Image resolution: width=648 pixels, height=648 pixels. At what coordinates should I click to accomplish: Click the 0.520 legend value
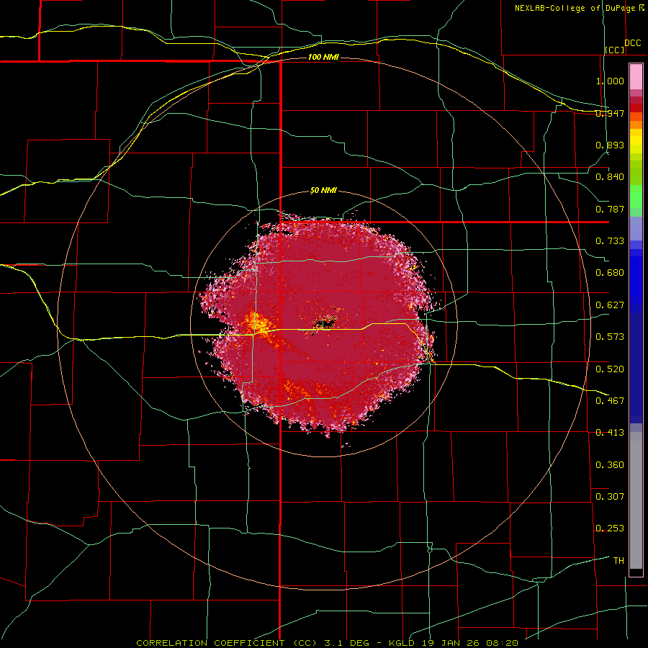pyautogui.click(x=610, y=369)
